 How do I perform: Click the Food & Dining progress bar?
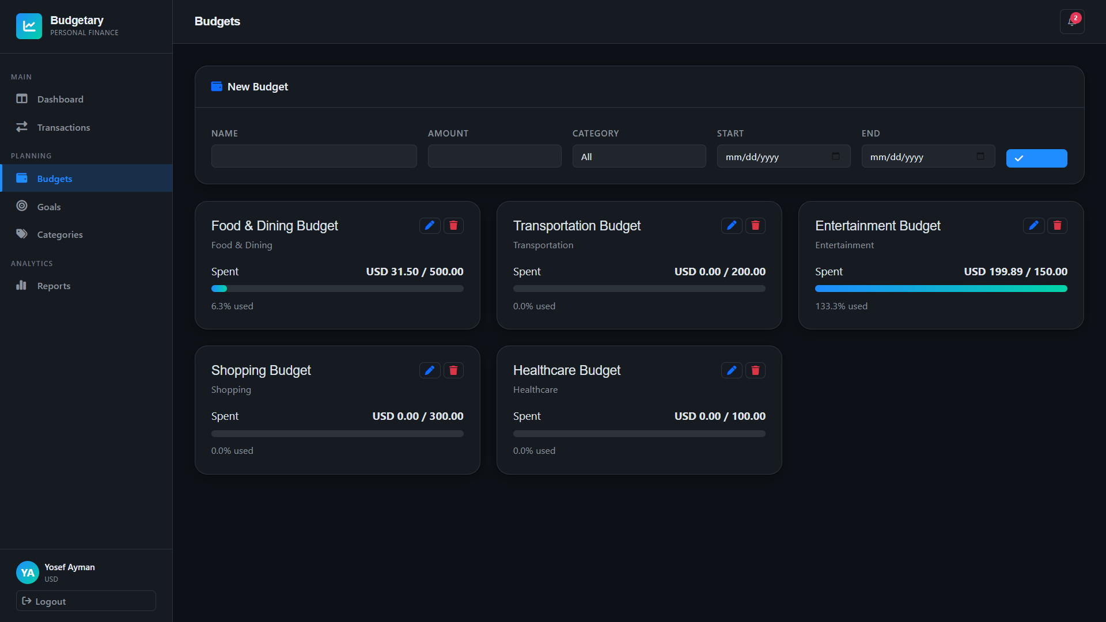337,289
